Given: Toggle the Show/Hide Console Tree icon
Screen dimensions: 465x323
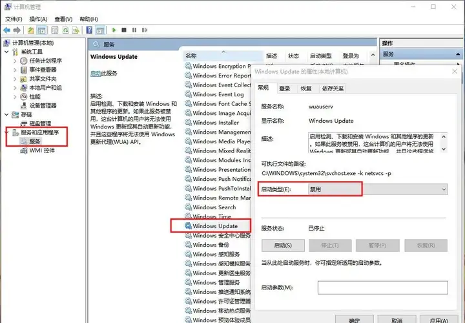Looking at the screenshot, I should (41, 30).
